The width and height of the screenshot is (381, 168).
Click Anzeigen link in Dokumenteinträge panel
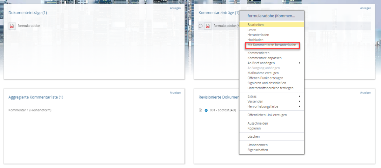pos(175,8)
